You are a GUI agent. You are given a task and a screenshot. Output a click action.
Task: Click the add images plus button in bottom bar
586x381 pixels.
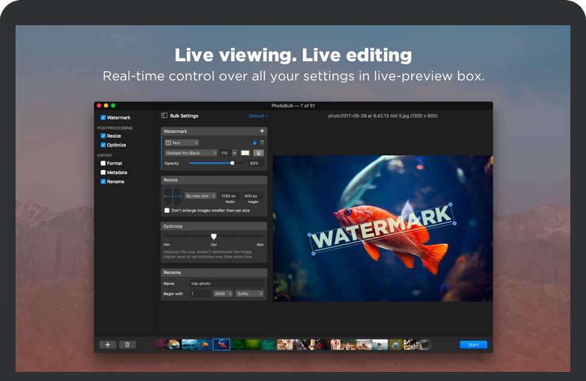tap(108, 345)
